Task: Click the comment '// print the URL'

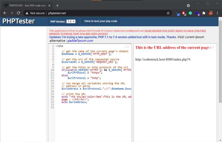Action: (74, 94)
